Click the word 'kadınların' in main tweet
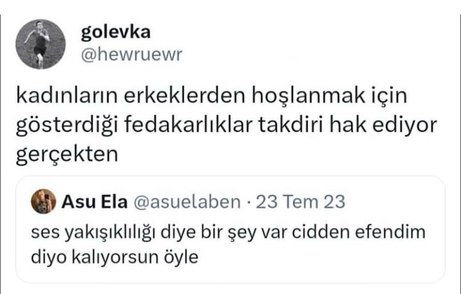This screenshot has width=461, height=294. pyautogui.click(x=67, y=95)
